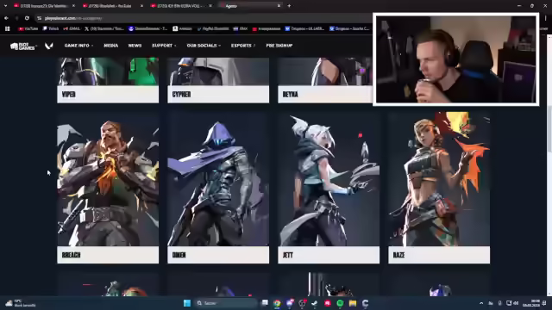Open the YouTube bookmark
This screenshot has height=310, width=552.
[28, 28]
